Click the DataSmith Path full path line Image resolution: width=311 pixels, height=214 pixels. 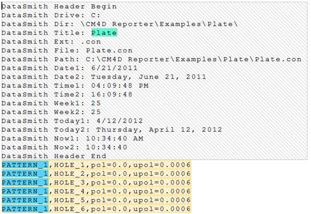152,59
